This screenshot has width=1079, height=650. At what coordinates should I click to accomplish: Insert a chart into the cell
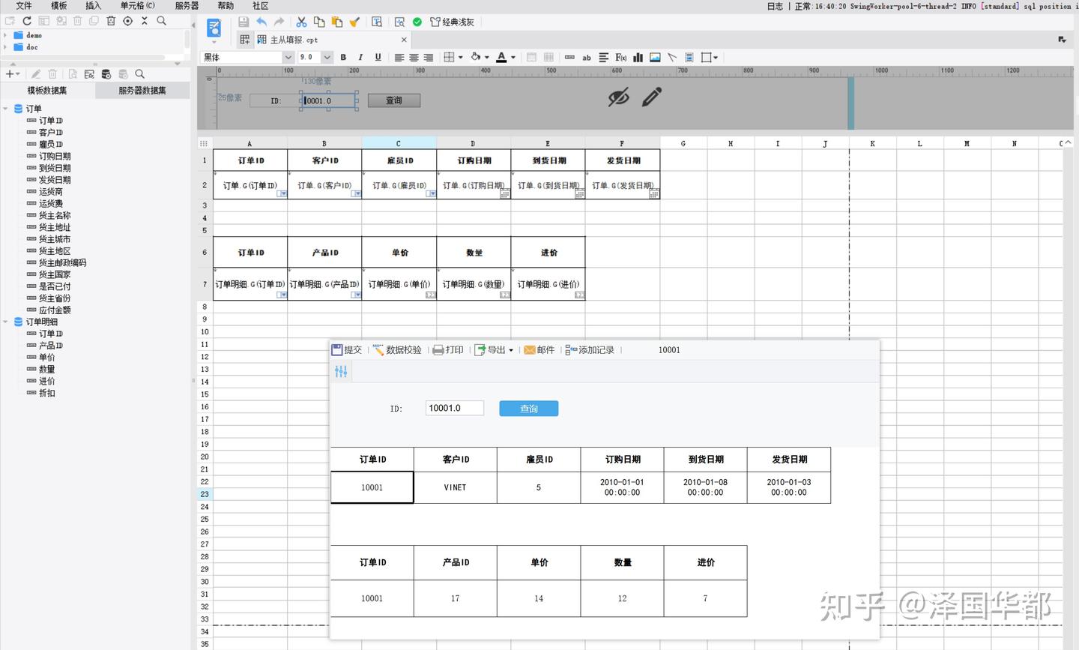click(638, 58)
